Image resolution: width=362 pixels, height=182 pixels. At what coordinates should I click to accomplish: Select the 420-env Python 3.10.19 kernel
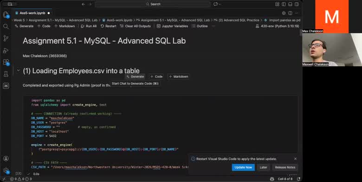click(277, 26)
